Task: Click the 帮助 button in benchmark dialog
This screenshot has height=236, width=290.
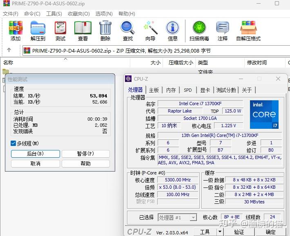Action: point(86,163)
